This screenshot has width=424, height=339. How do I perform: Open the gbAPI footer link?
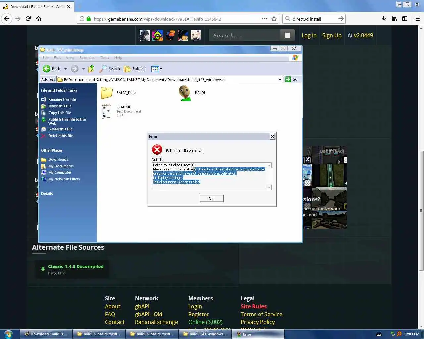click(142, 306)
